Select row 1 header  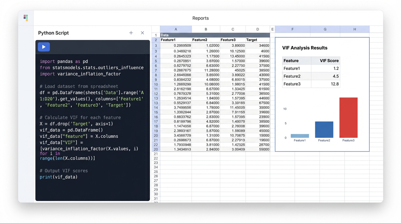156,35
